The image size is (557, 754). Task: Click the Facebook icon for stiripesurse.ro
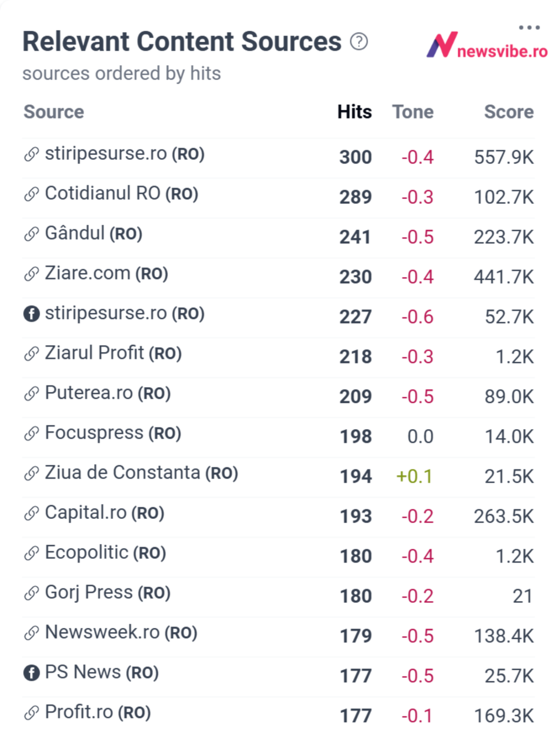point(32,314)
